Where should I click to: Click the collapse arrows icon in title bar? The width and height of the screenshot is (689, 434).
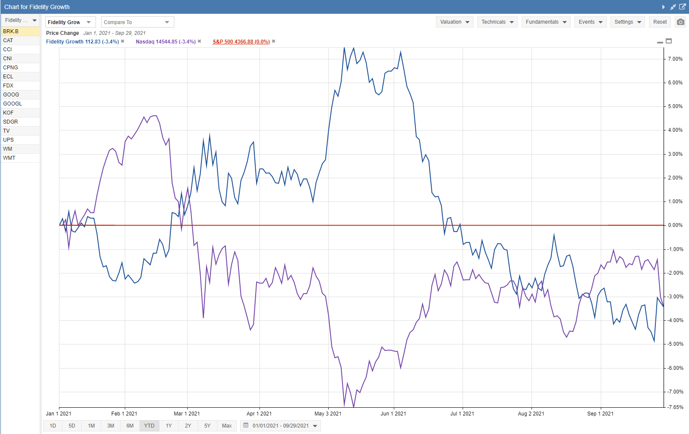point(673,7)
